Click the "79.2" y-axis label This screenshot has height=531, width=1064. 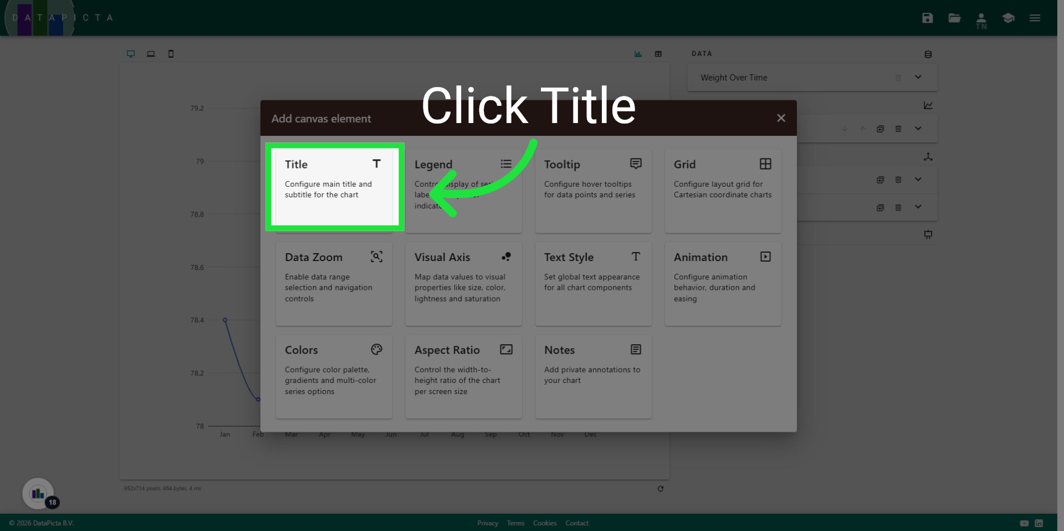click(x=197, y=108)
